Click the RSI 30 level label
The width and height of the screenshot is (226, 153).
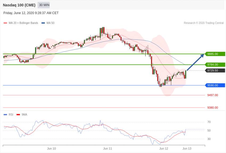click(209, 139)
